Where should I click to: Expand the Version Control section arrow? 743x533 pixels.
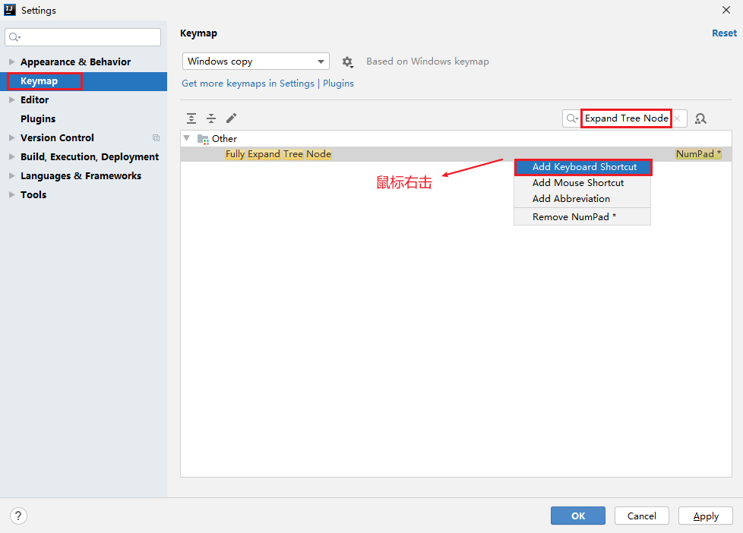[12, 137]
